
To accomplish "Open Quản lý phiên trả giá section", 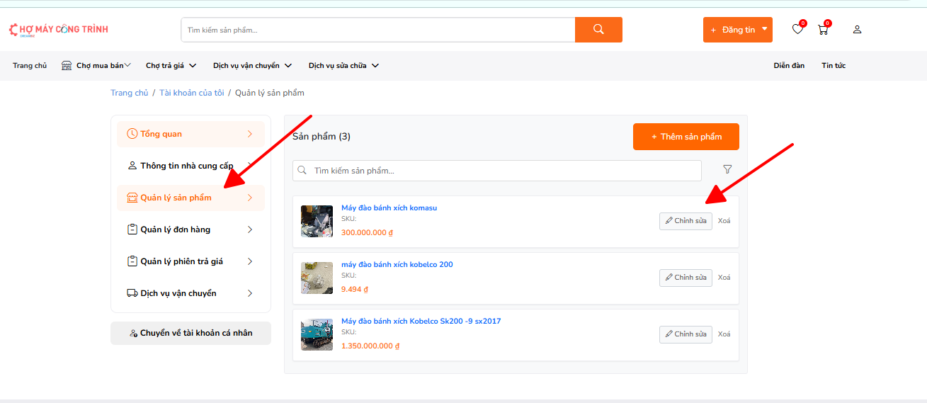I will click(190, 261).
